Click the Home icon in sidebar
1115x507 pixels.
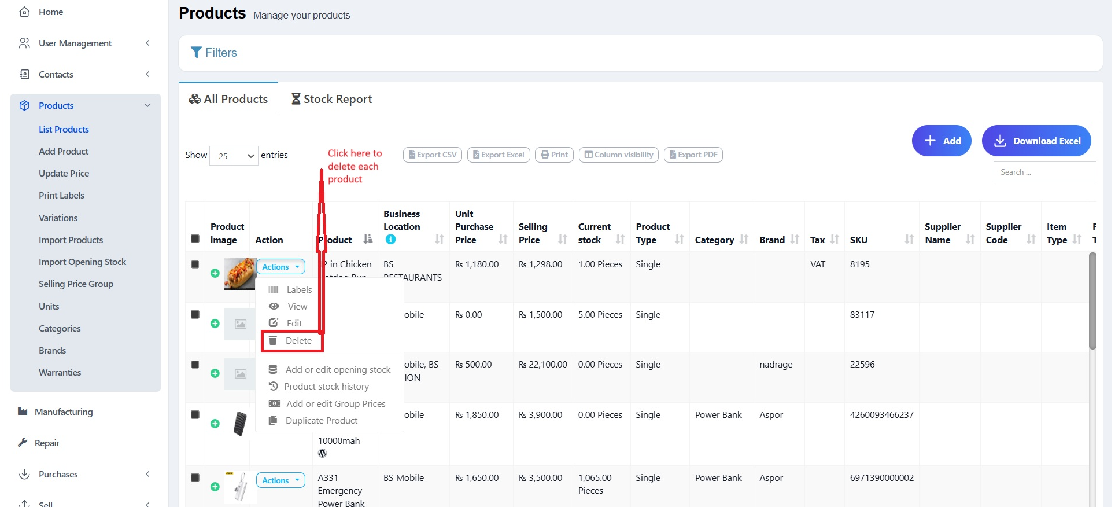click(x=24, y=12)
